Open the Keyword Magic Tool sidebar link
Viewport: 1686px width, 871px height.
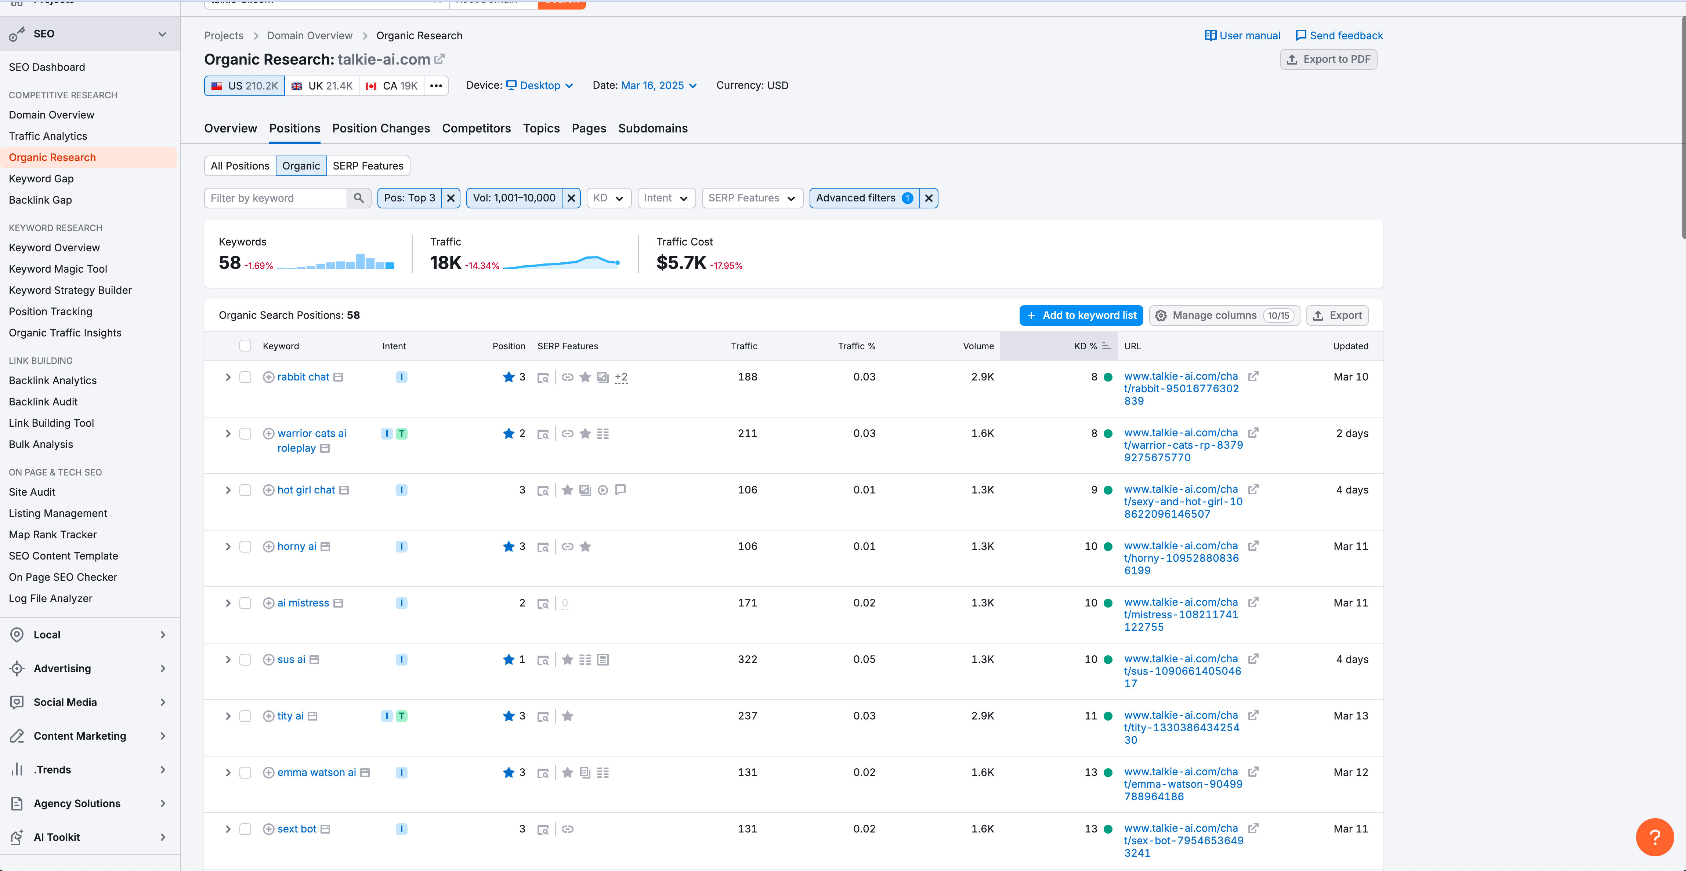(58, 269)
